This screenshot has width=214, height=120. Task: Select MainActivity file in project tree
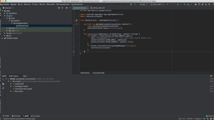(23, 26)
